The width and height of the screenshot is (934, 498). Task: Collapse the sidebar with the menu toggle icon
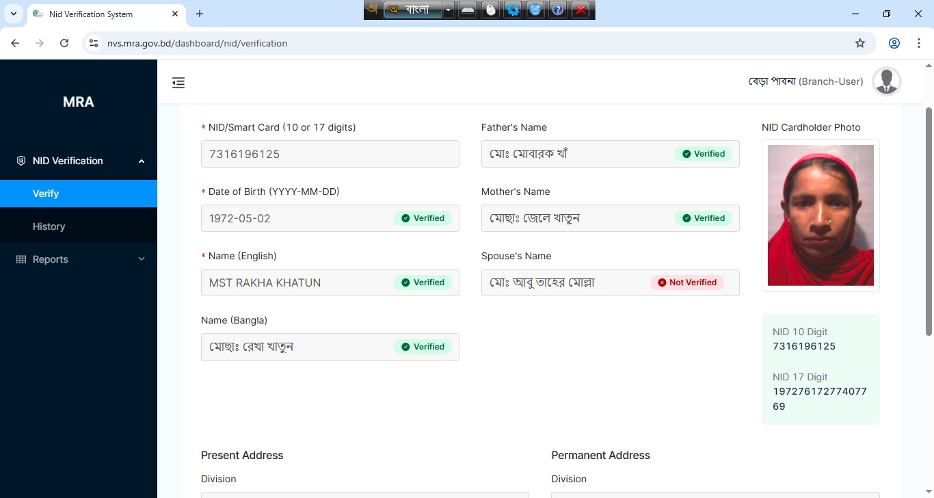pos(178,83)
